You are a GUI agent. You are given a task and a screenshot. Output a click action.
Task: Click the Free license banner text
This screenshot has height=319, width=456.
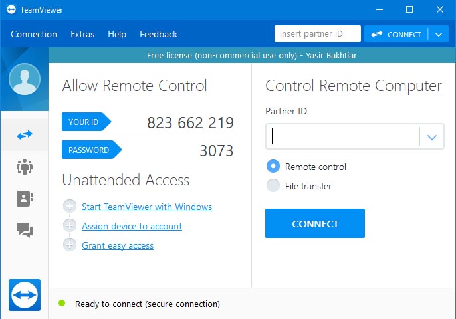click(x=252, y=55)
